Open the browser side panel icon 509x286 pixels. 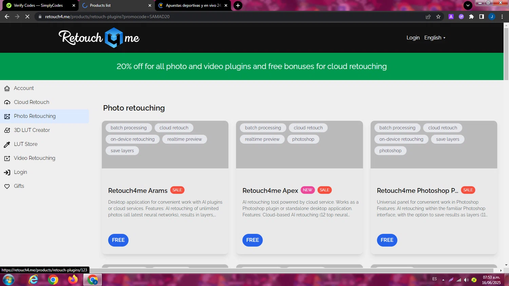(x=482, y=16)
